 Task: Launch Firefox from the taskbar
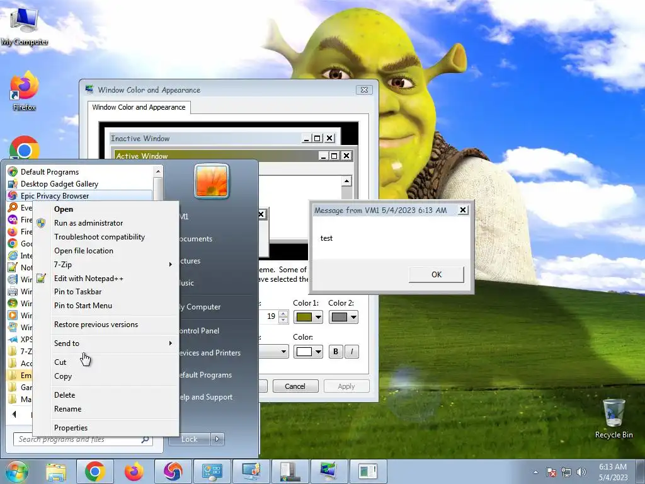(134, 471)
